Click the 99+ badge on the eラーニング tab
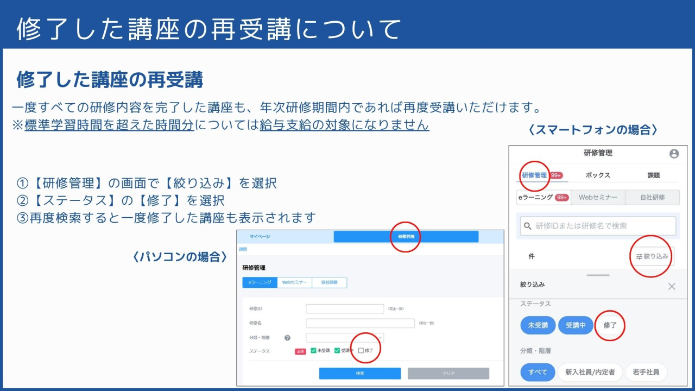This screenshot has width=695, height=391. [x=561, y=197]
